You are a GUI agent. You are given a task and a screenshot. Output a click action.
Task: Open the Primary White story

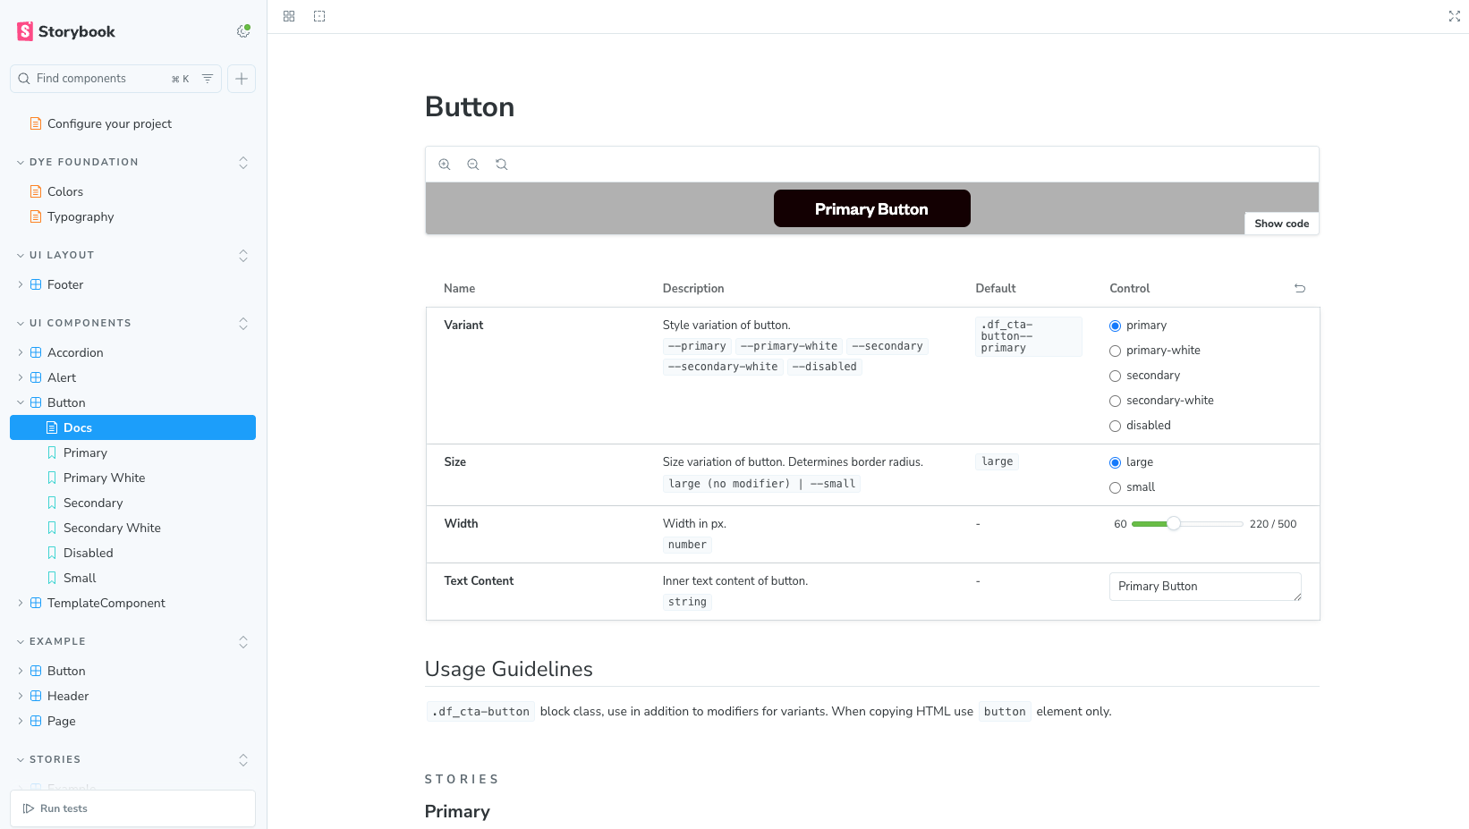[x=132, y=478]
